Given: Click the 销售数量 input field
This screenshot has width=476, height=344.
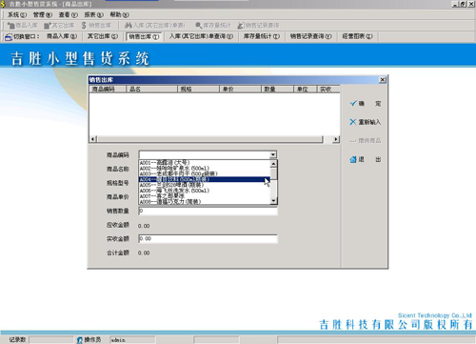Looking at the screenshot, I should pyautogui.click(x=208, y=211).
